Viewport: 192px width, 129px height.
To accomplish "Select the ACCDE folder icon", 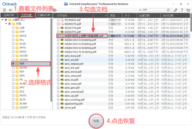I will coord(17,56).
